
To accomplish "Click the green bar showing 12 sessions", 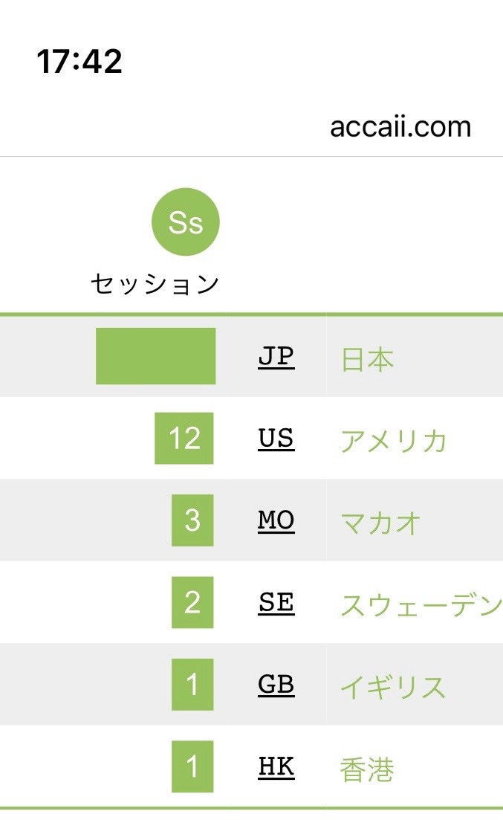I will (x=184, y=438).
